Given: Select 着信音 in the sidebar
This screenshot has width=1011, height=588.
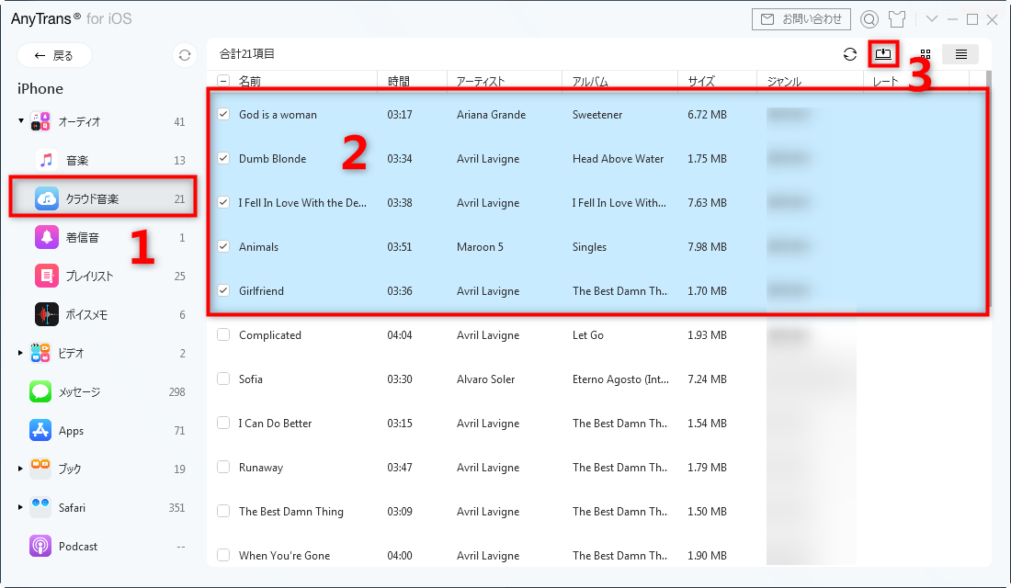Looking at the screenshot, I should (x=83, y=237).
